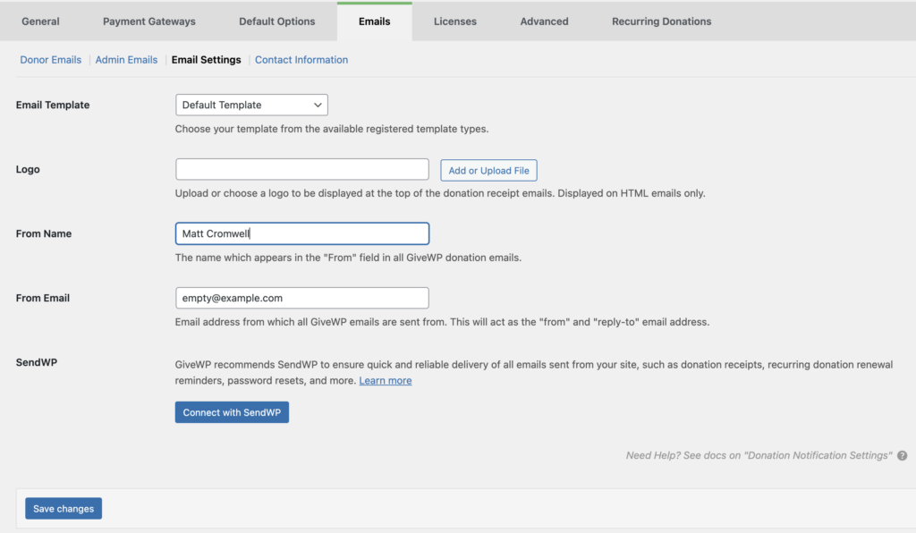916x533 pixels.
Task: Focus the From Name field
Action: [302, 233]
